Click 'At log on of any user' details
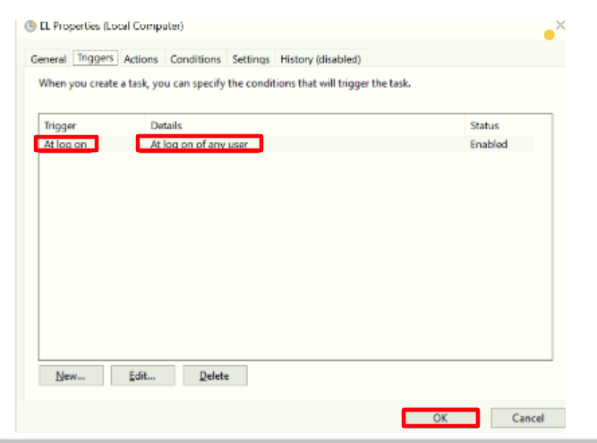 (x=199, y=144)
